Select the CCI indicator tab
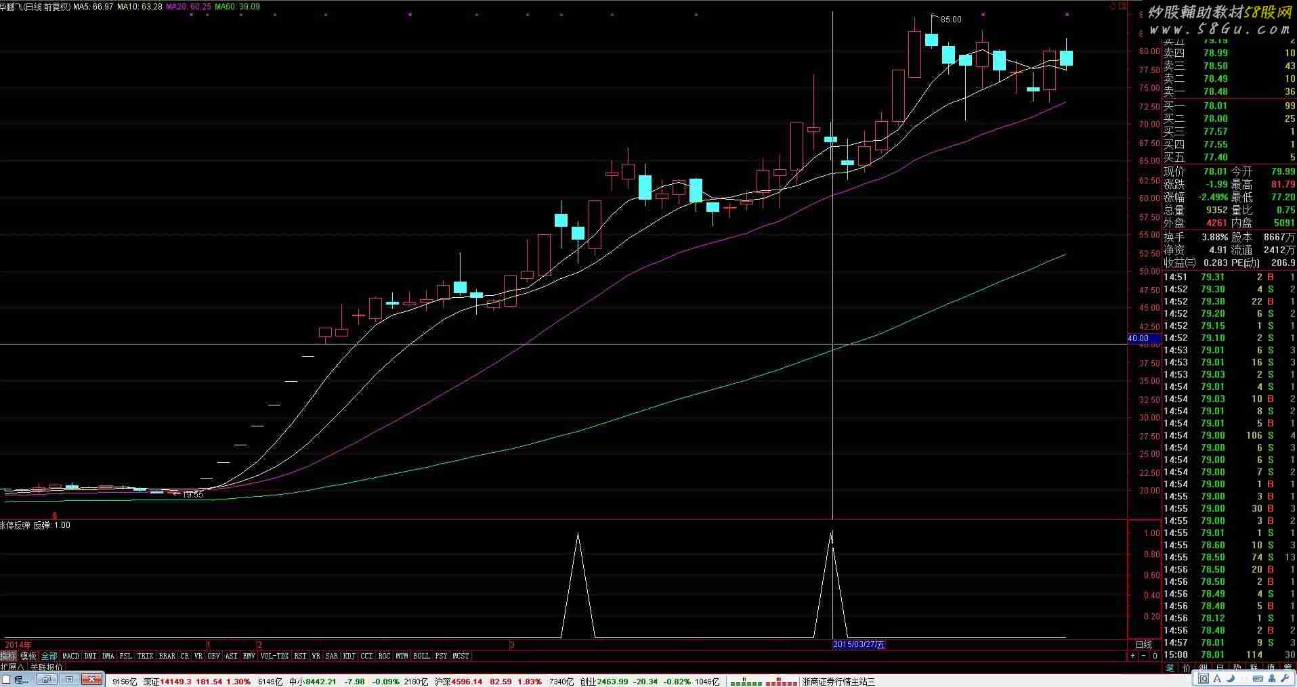The image size is (1297, 687). (366, 656)
